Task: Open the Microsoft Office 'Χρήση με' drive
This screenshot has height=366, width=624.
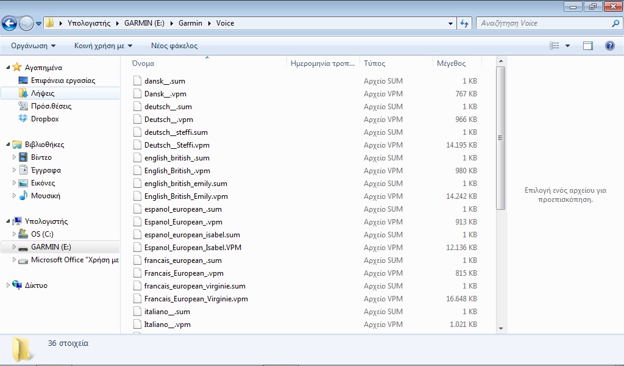Action: click(x=75, y=260)
